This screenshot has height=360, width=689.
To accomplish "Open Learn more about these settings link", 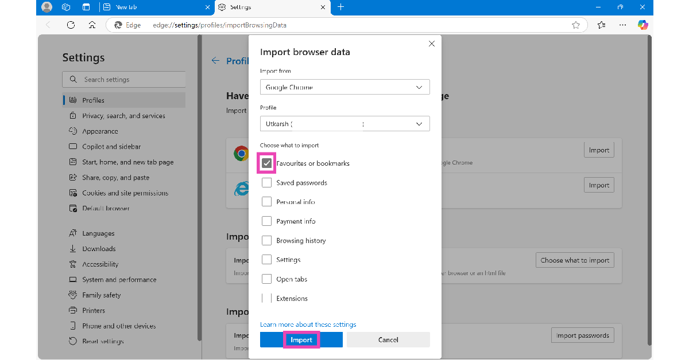I will coord(308,324).
